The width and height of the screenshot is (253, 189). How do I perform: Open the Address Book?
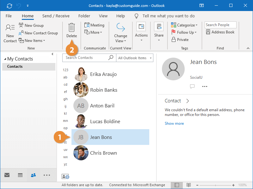pyautogui.click(x=220, y=32)
